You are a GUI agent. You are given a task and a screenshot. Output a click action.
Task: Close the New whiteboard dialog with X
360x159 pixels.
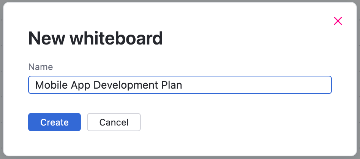[x=338, y=21]
